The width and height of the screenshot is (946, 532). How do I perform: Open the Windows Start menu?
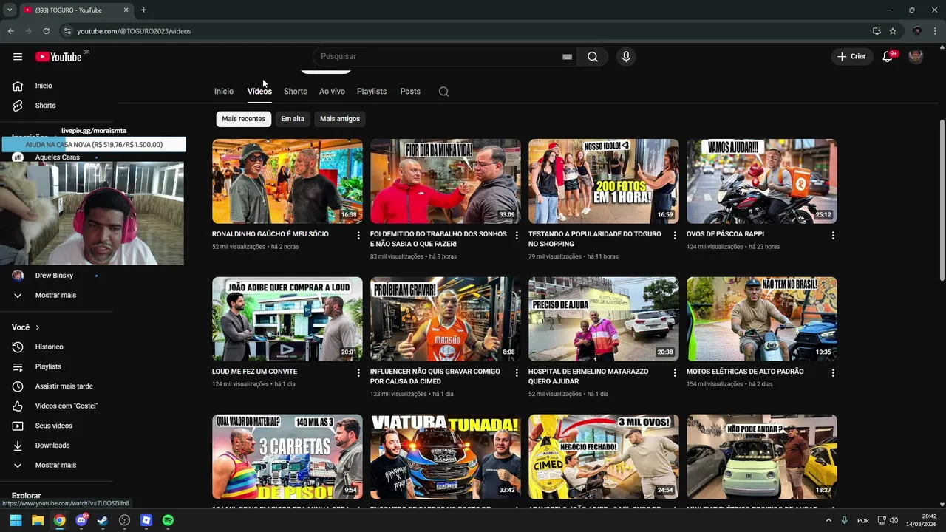[16, 520]
